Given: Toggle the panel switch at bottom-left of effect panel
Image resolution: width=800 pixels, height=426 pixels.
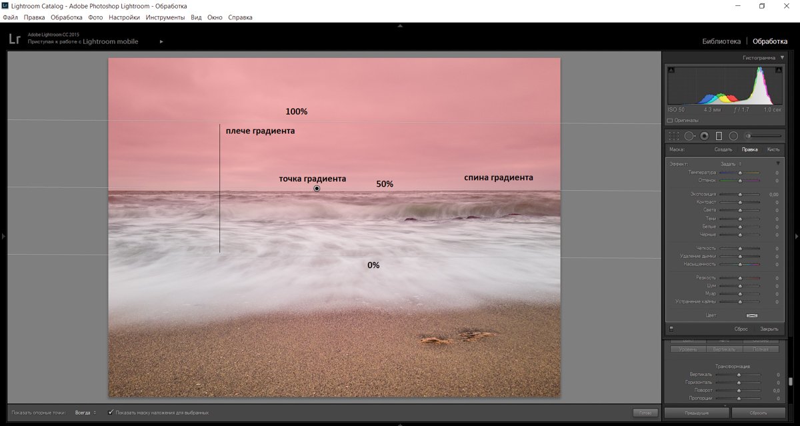Looking at the screenshot, I should [671, 329].
